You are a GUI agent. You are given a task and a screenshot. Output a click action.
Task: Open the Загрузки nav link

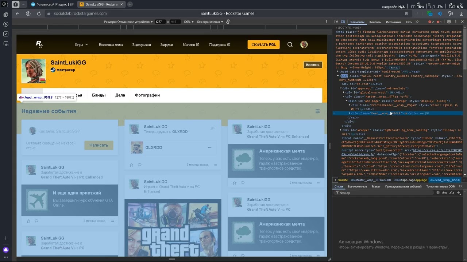click(x=167, y=45)
